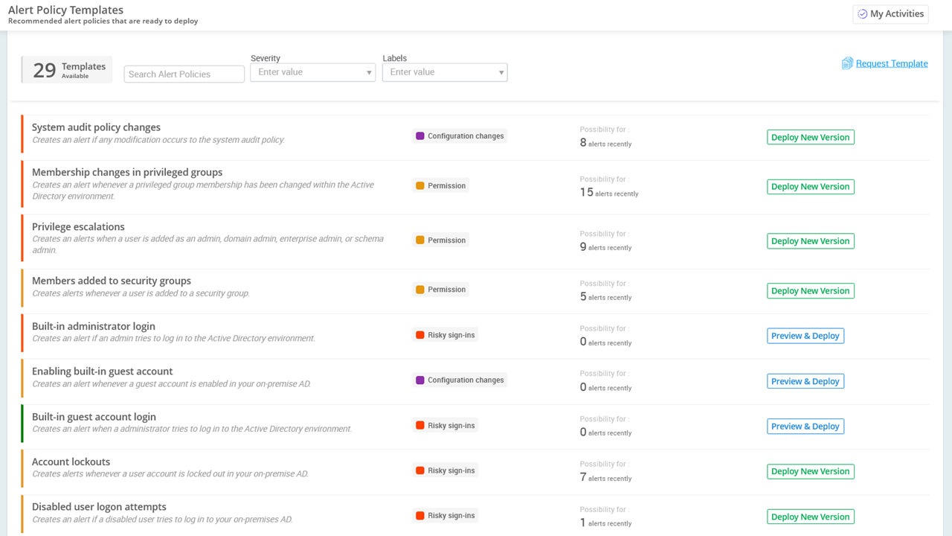Expand the Severity value list arrow
This screenshot has width=952, height=536.
pos(369,71)
